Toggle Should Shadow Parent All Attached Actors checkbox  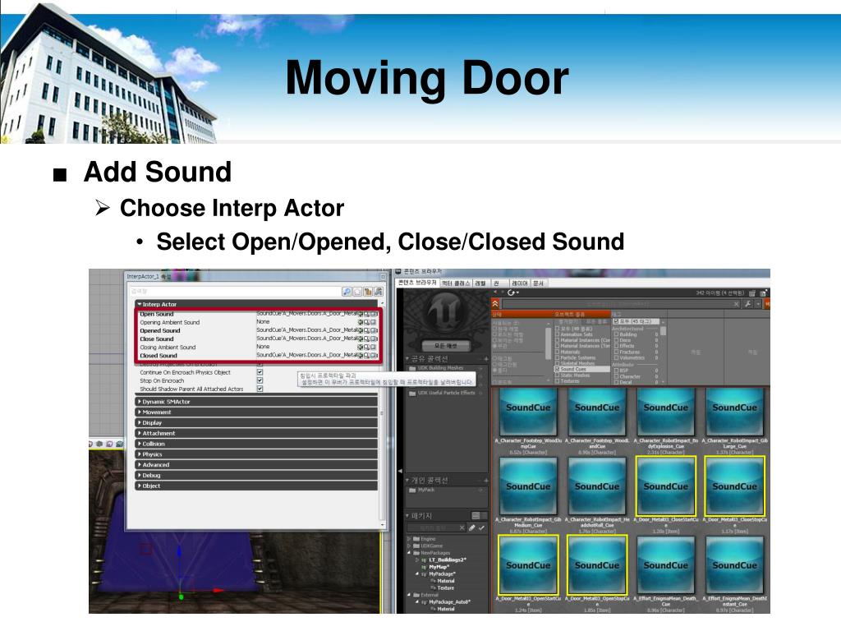click(x=260, y=389)
